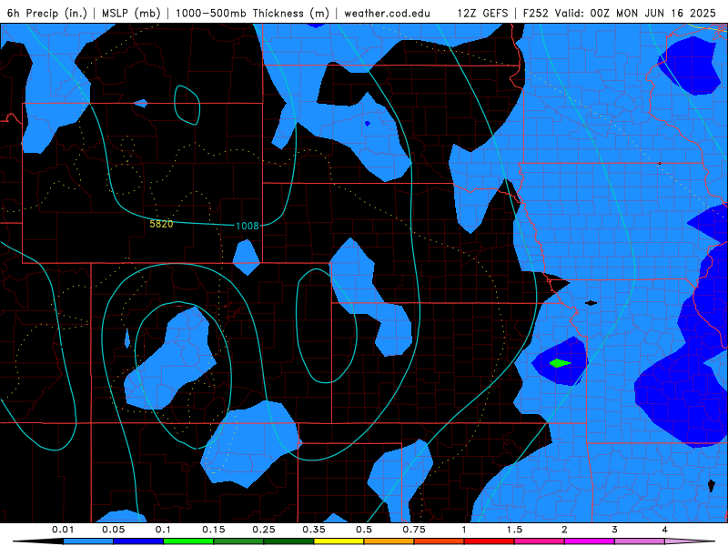
Task: Select the magenta legend swatch after 2
Action: (589, 541)
